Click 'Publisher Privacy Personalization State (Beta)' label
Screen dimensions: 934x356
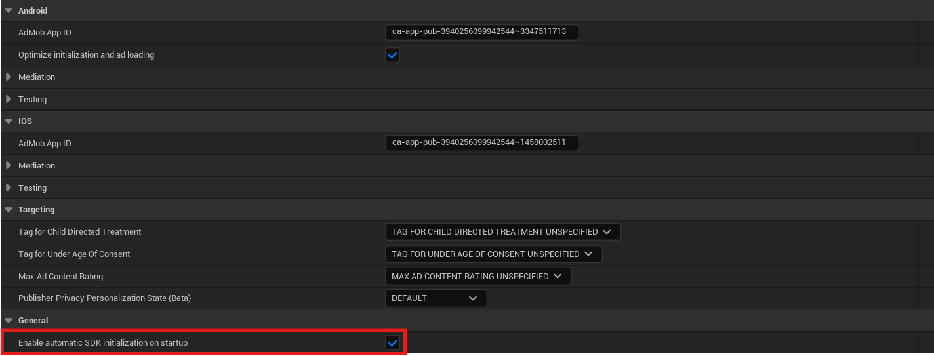(104, 298)
